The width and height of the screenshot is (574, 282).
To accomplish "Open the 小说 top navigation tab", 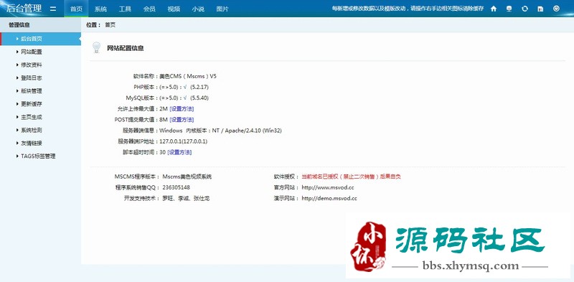I will pos(198,9).
